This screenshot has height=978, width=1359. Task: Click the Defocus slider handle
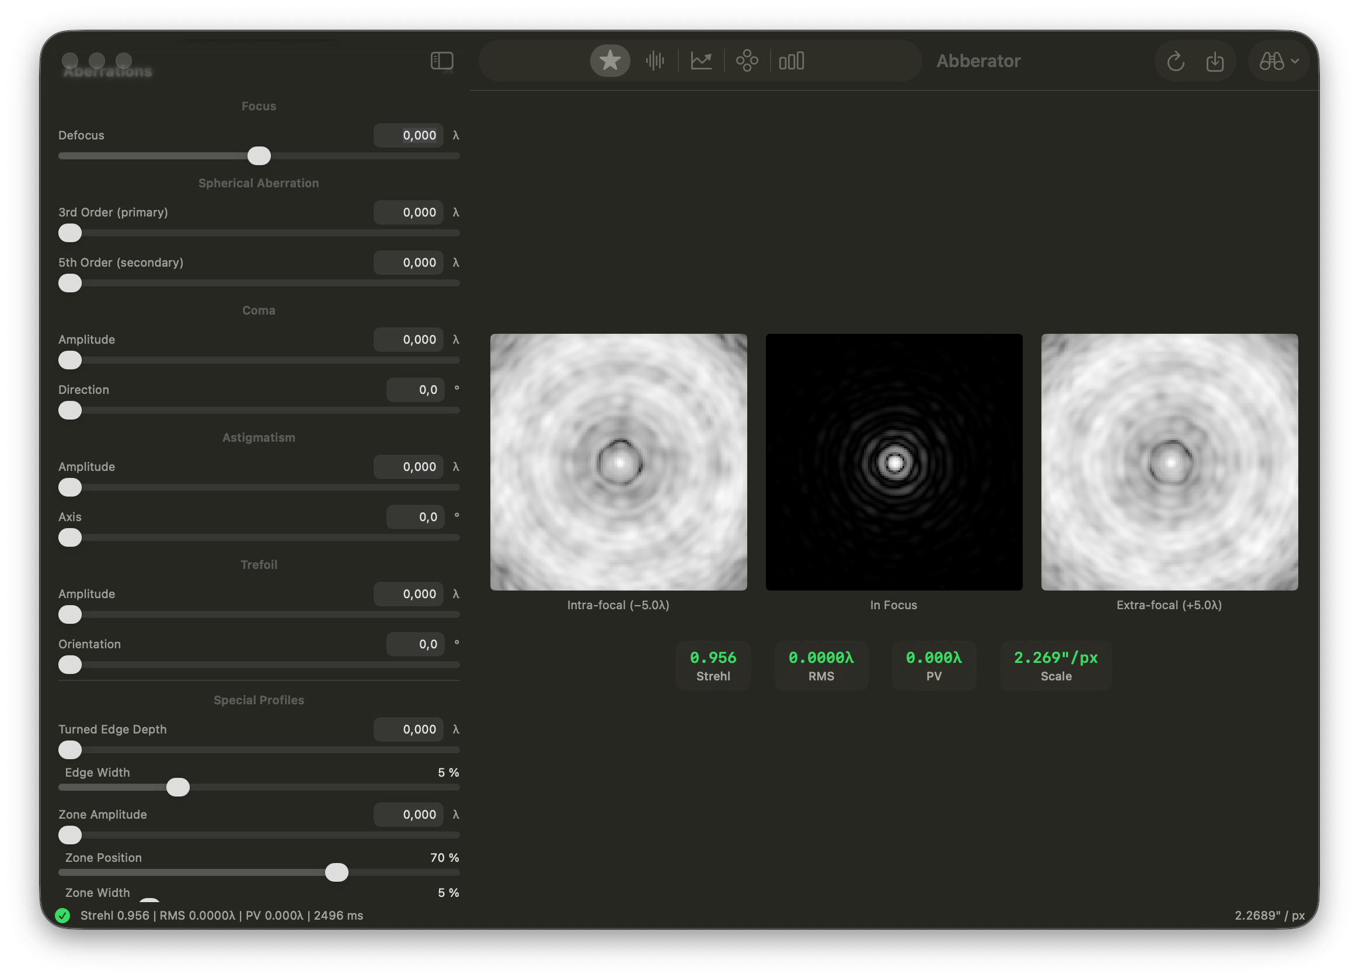coord(259,156)
